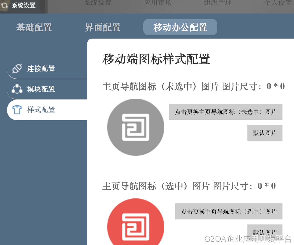
Task: Click the module icon beside 模块配置
Action: tap(17, 89)
